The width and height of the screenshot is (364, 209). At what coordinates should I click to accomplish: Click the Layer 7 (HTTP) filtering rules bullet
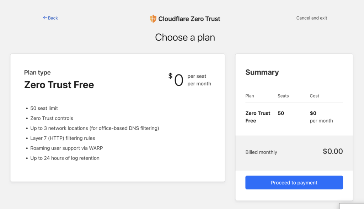click(x=63, y=138)
